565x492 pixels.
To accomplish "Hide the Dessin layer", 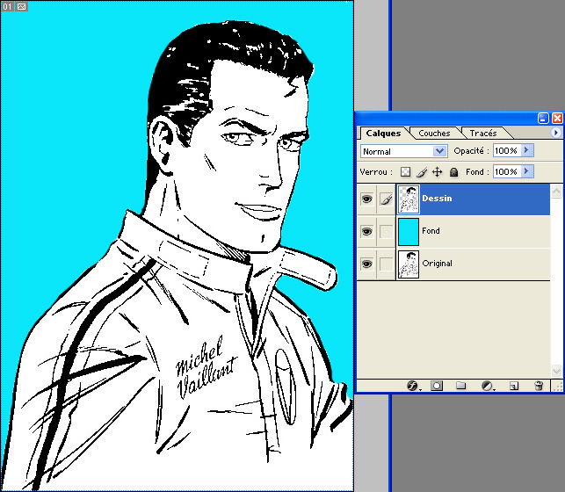I will 366,199.
